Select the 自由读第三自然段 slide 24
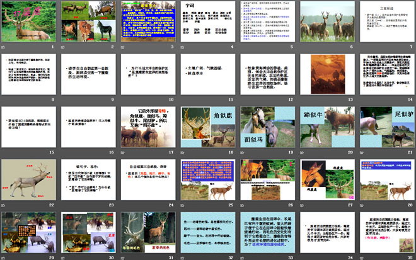The width and height of the screenshot is (416, 260). [148, 179]
